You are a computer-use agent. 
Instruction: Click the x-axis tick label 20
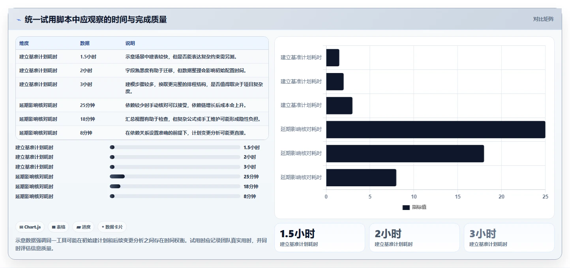(501, 197)
